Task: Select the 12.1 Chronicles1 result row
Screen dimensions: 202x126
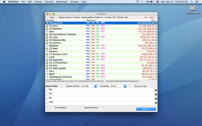Action: coord(102,62)
